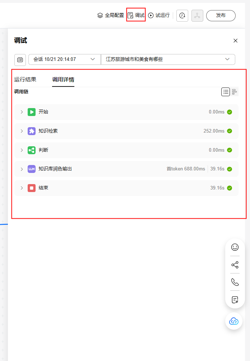Open 全局配置 global settings
This screenshot has width=250, height=361.
pos(111,15)
